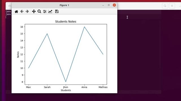Reset the plot to its original view

pos(16,12)
